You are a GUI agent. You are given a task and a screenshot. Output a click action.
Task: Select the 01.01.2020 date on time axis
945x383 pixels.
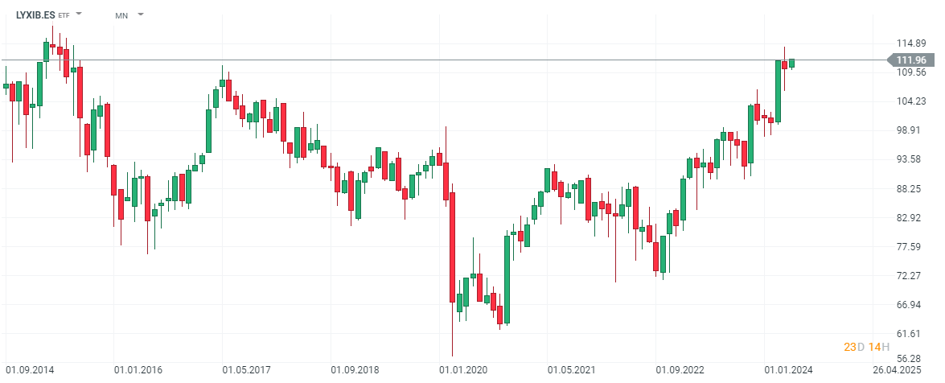(x=465, y=370)
